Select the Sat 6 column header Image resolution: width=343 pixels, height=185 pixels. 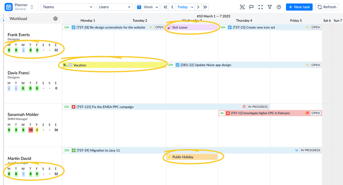(x=327, y=21)
